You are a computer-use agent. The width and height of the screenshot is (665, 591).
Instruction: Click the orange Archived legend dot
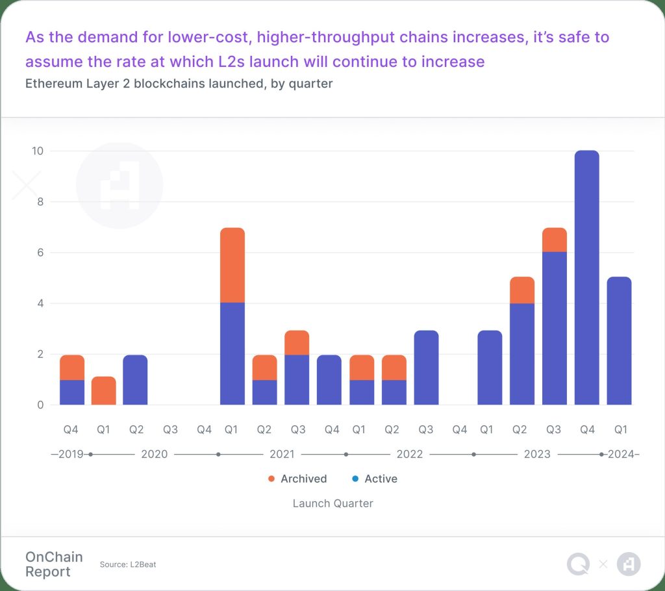(x=271, y=479)
